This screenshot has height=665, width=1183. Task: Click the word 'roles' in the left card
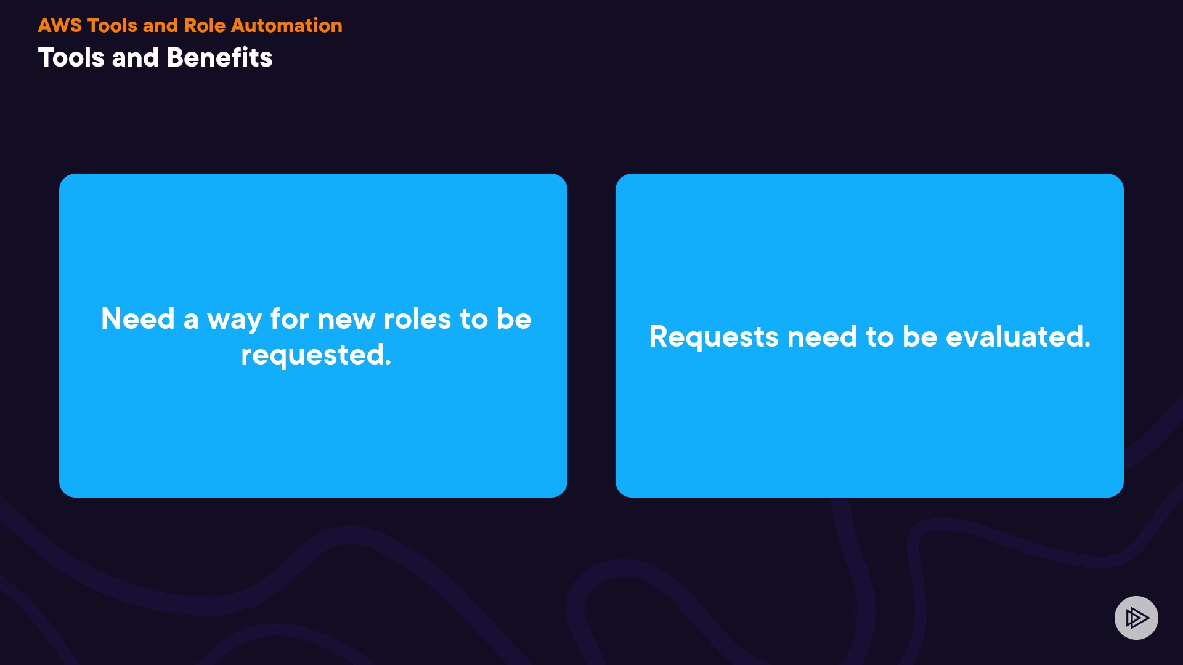pyautogui.click(x=417, y=319)
